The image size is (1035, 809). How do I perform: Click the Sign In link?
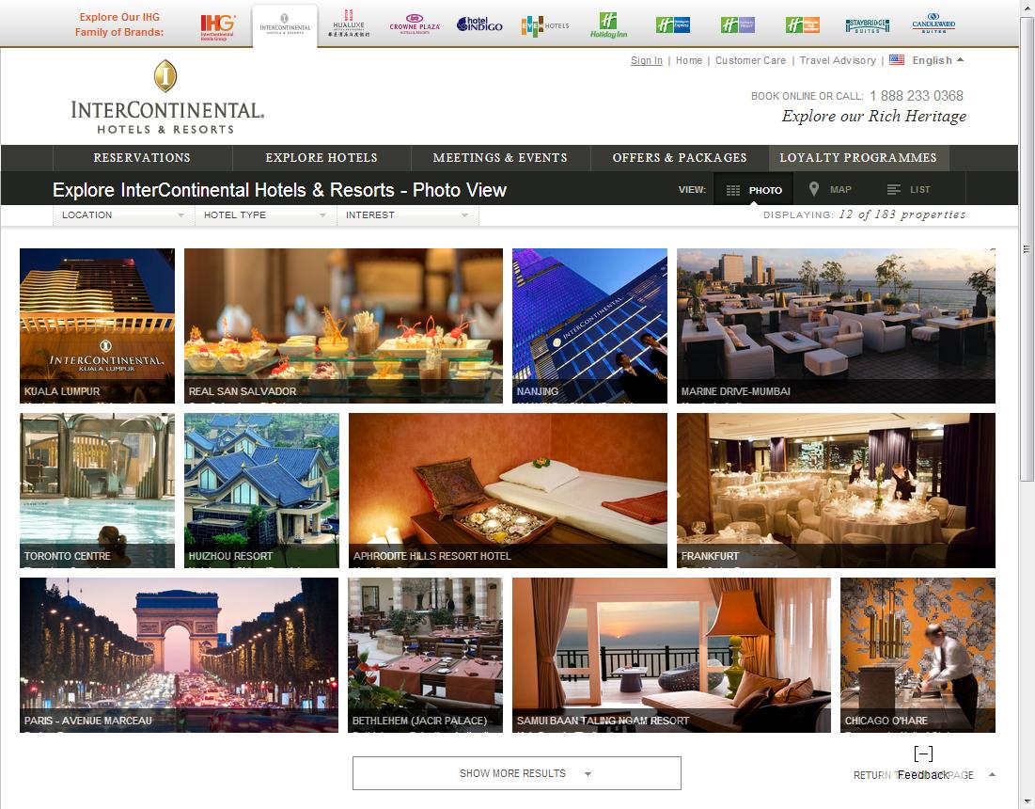(x=646, y=60)
